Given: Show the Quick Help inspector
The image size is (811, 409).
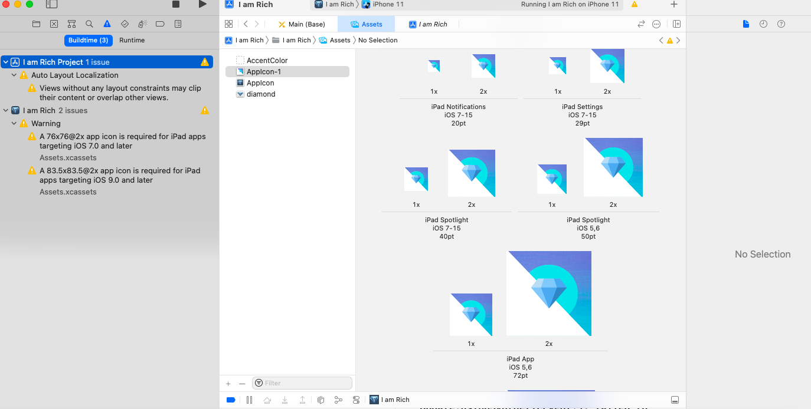Looking at the screenshot, I should coord(781,24).
